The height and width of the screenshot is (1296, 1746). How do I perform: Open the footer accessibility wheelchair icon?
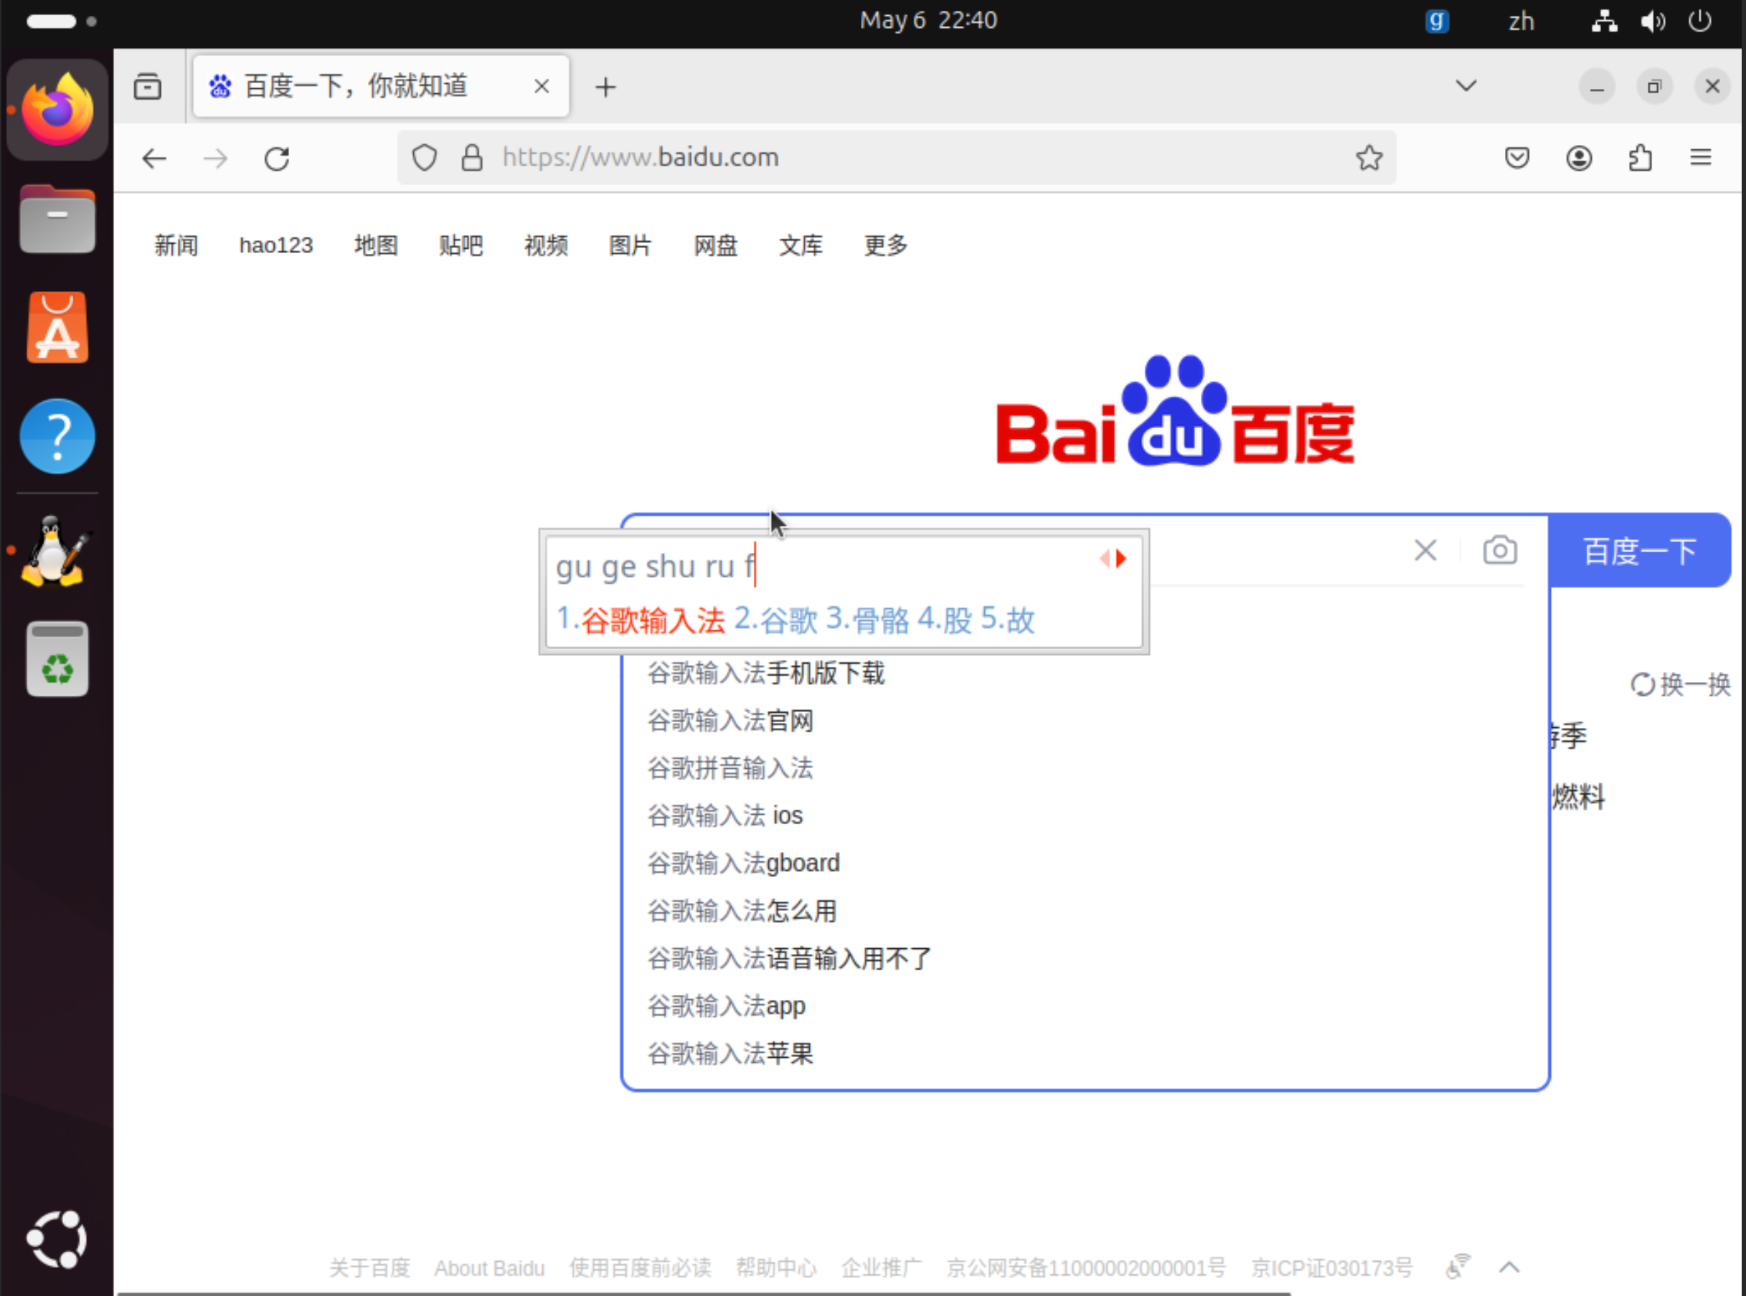[x=1458, y=1266]
